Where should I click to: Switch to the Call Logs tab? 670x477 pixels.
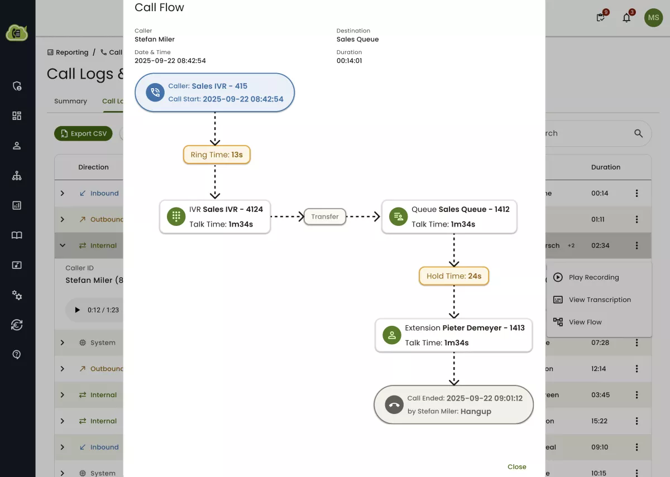(113, 101)
